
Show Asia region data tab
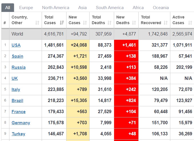[82, 8]
